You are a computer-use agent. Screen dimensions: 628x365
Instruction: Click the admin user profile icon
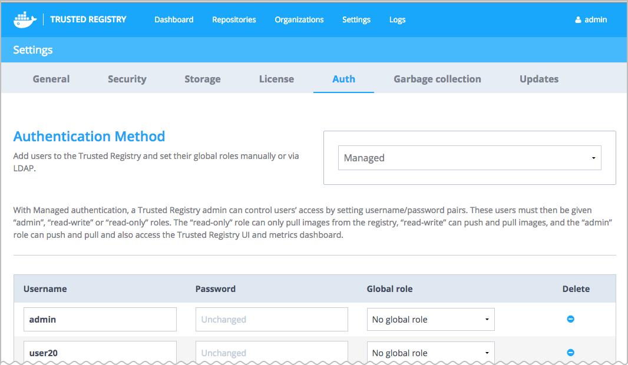(x=578, y=20)
